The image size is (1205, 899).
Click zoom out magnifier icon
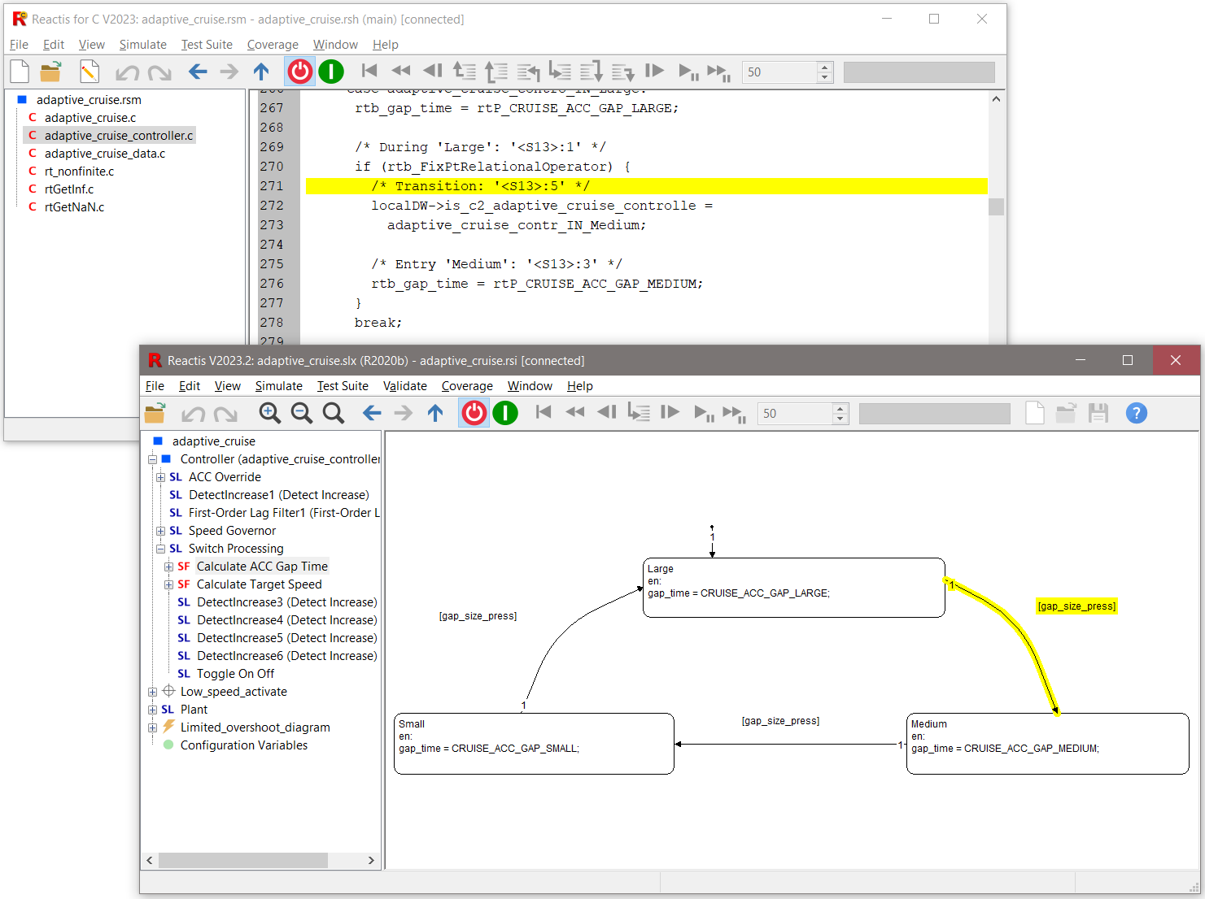302,413
